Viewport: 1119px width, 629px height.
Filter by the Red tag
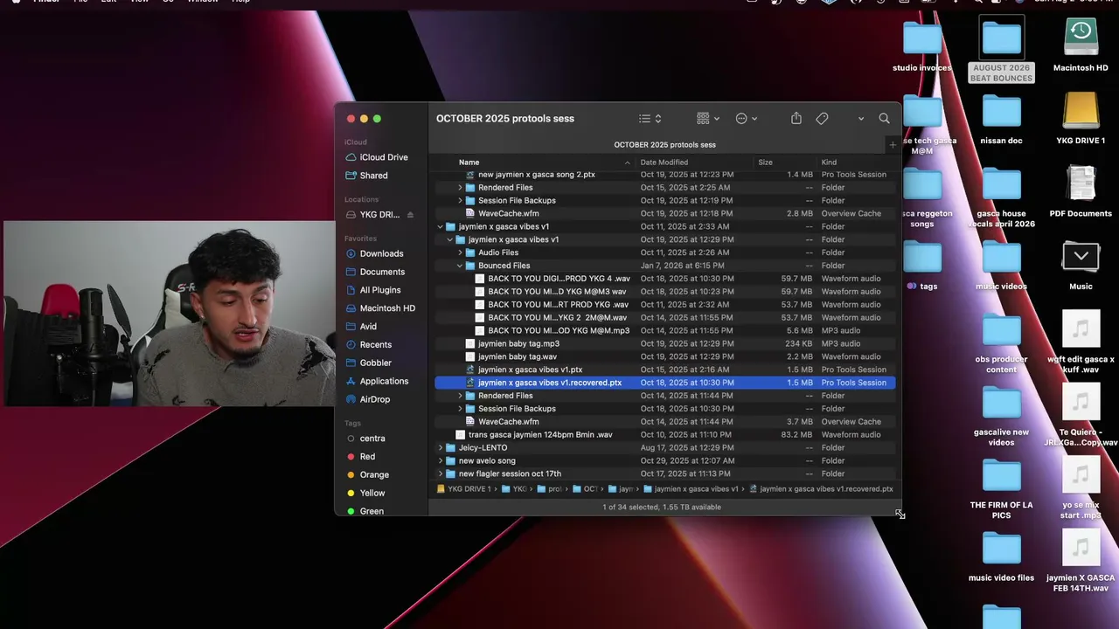[x=367, y=457]
